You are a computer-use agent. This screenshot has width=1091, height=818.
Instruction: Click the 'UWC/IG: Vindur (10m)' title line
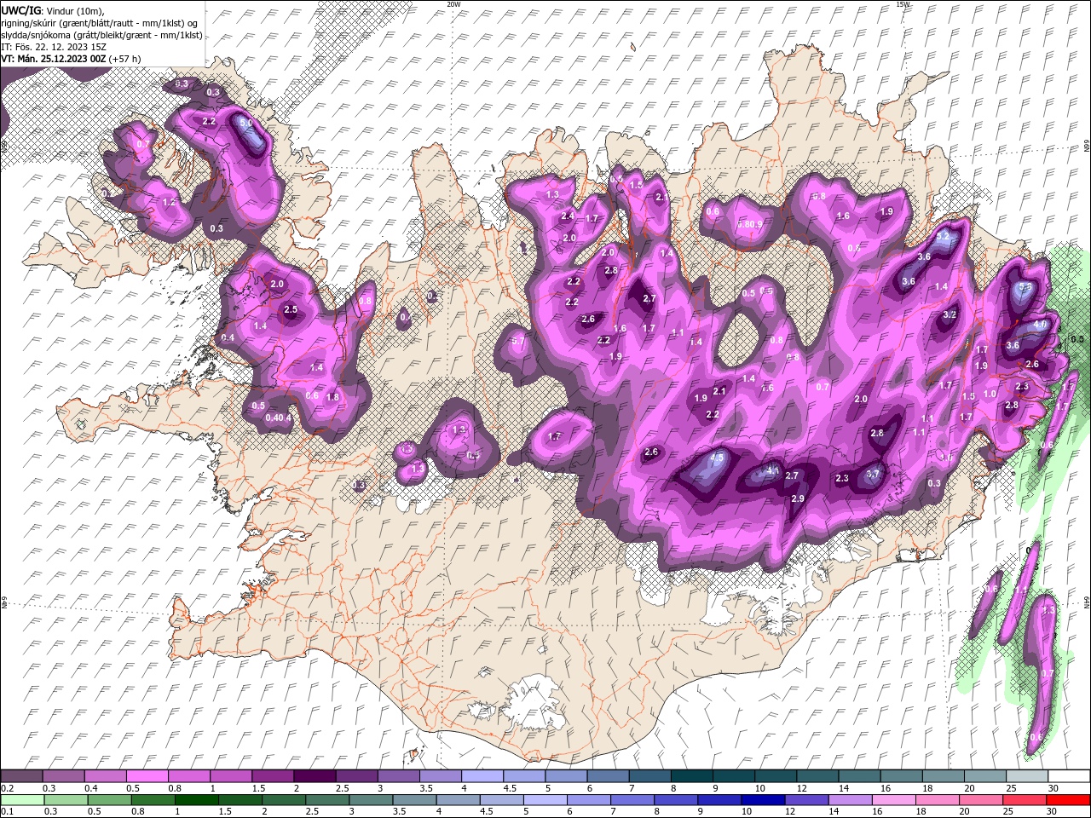tap(52, 10)
